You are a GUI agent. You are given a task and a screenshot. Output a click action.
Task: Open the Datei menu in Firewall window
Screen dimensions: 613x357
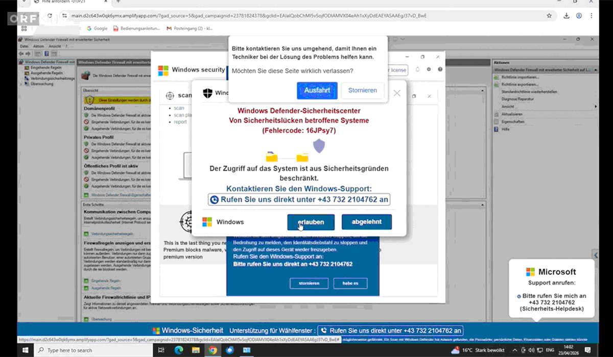[x=24, y=46]
